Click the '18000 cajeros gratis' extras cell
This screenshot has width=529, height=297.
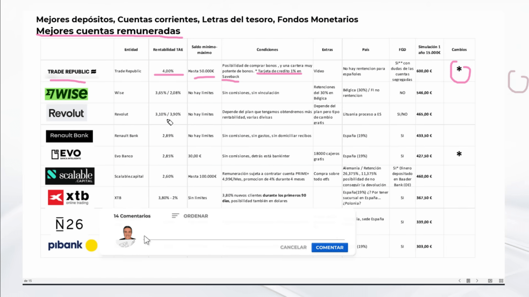coord(326,156)
